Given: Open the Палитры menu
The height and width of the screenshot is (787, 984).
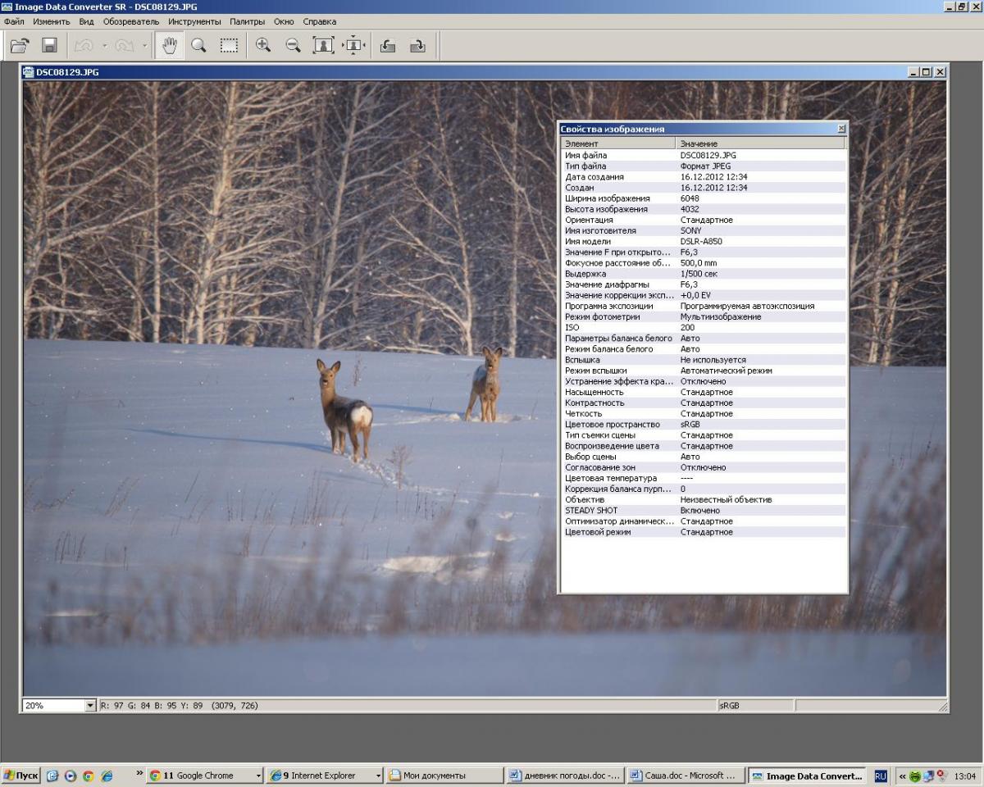Looking at the screenshot, I should (247, 21).
